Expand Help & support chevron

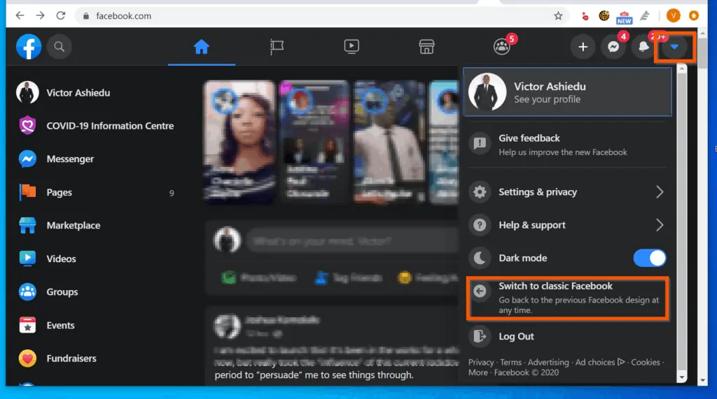click(x=660, y=224)
